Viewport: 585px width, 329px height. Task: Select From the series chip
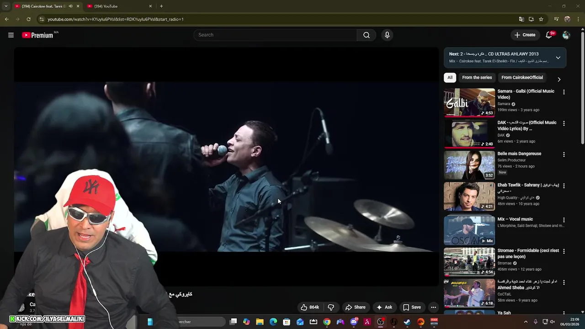click(477, 78)
